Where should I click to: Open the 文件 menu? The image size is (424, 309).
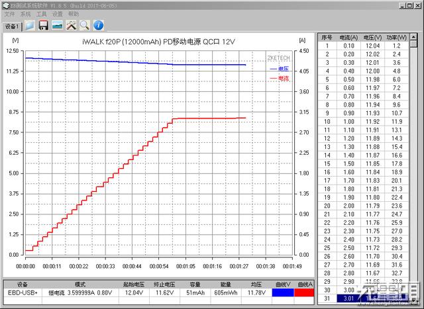point(10,14)
